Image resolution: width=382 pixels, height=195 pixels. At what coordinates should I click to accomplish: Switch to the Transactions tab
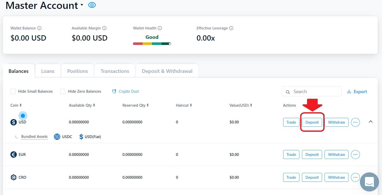coord(115,71)
